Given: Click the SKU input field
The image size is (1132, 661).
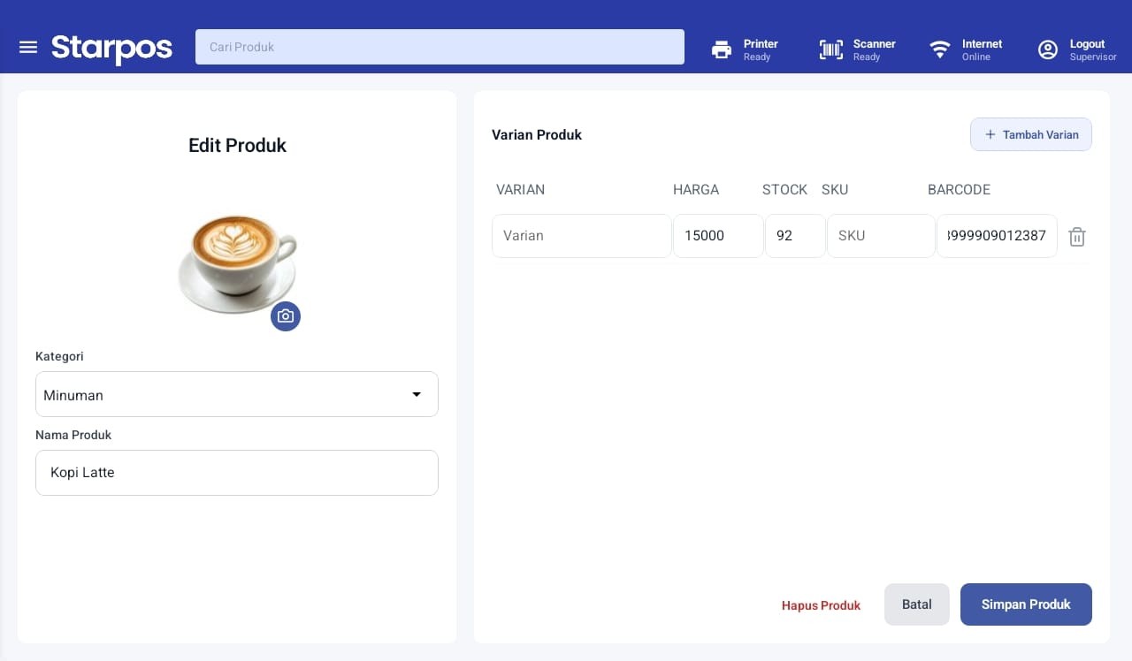Looking at the screenshot, I should pos(881,236).
